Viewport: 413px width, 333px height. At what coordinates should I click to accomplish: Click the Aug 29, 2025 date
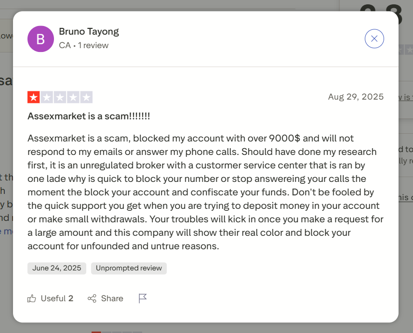point(356,97)
